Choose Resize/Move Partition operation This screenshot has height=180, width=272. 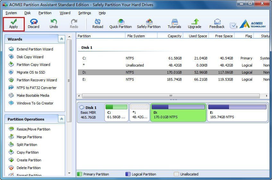(x=30, y=129)
